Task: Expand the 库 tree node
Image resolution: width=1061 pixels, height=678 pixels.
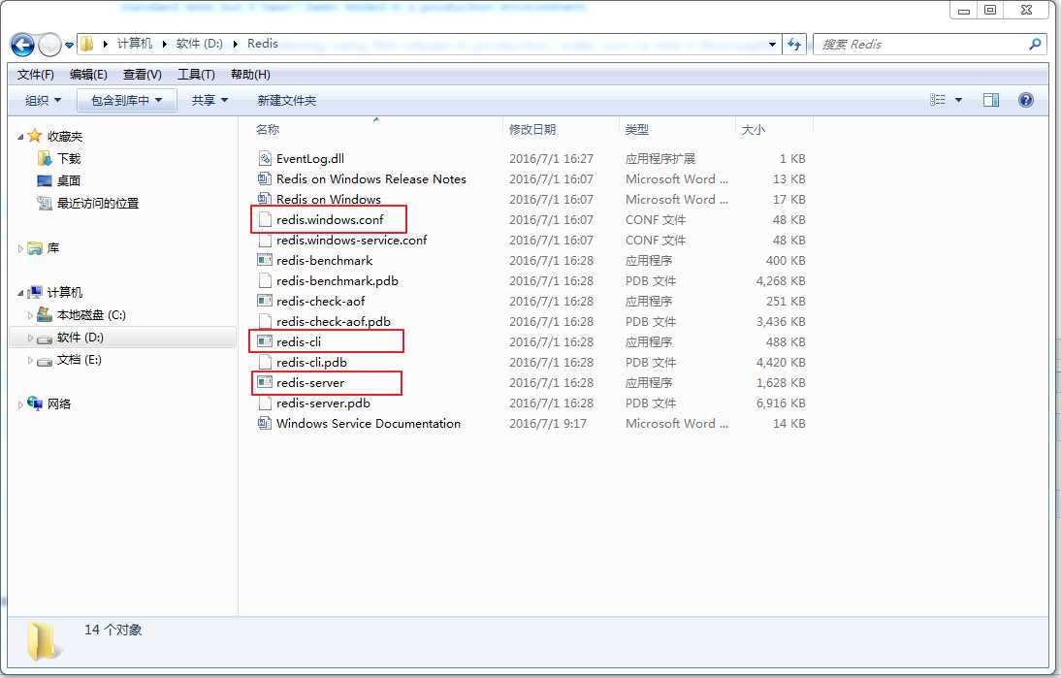Action: 20,248
